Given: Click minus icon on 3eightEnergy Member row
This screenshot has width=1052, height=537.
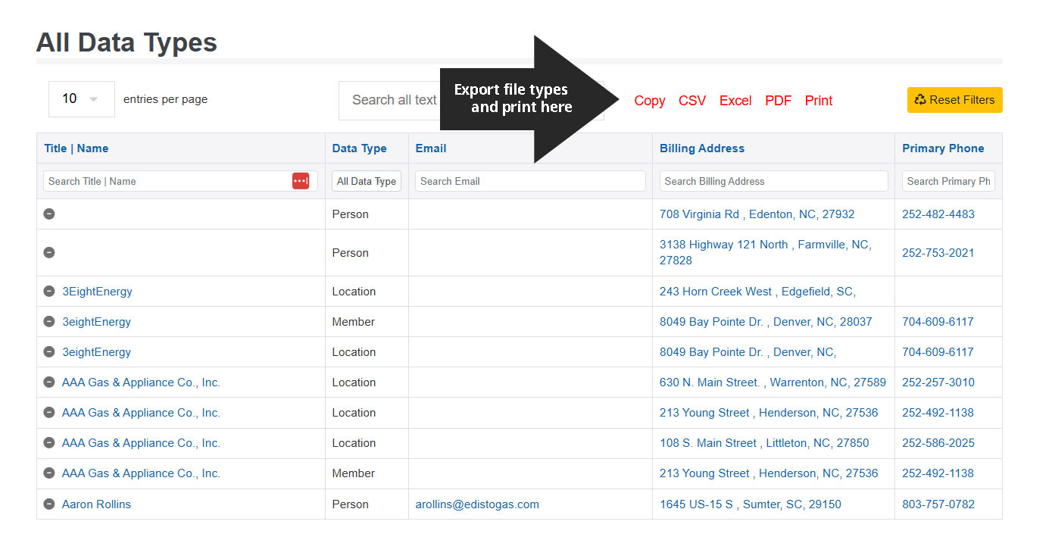Looking at the screenshot, I should pyautogui.click(x=49, y=321).
